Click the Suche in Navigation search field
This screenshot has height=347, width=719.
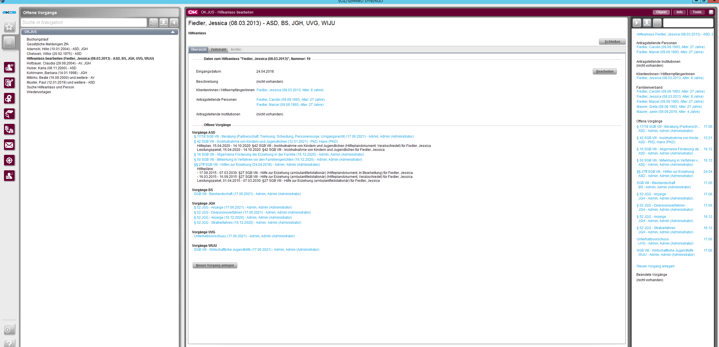[84, 23]
